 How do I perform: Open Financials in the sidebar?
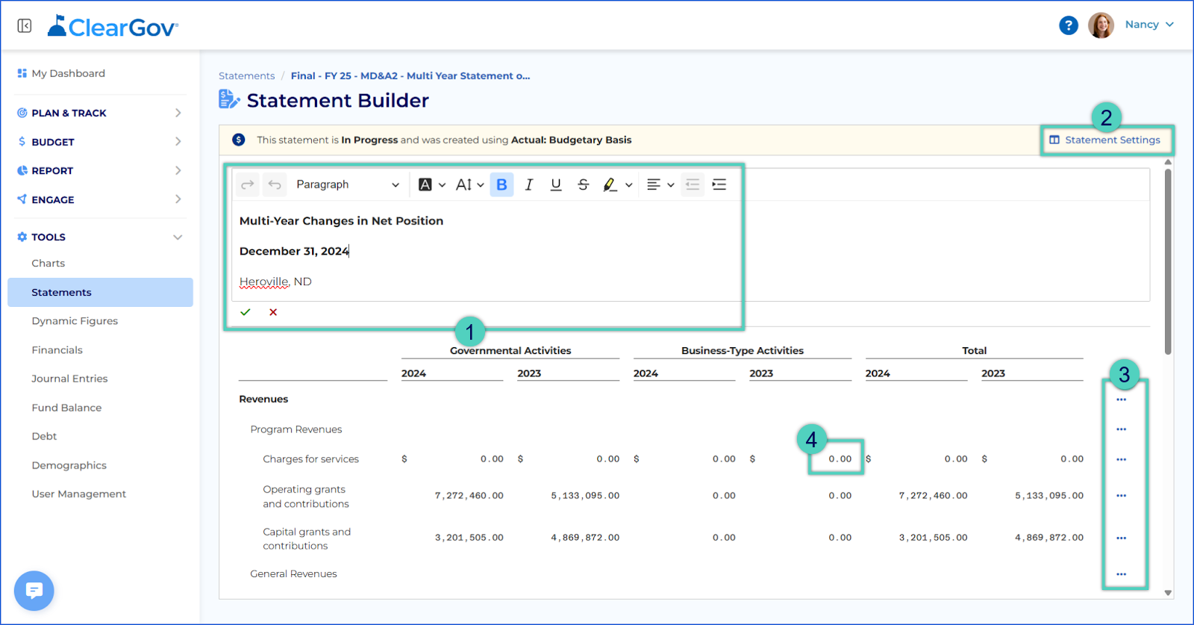(x=57, y=349)
